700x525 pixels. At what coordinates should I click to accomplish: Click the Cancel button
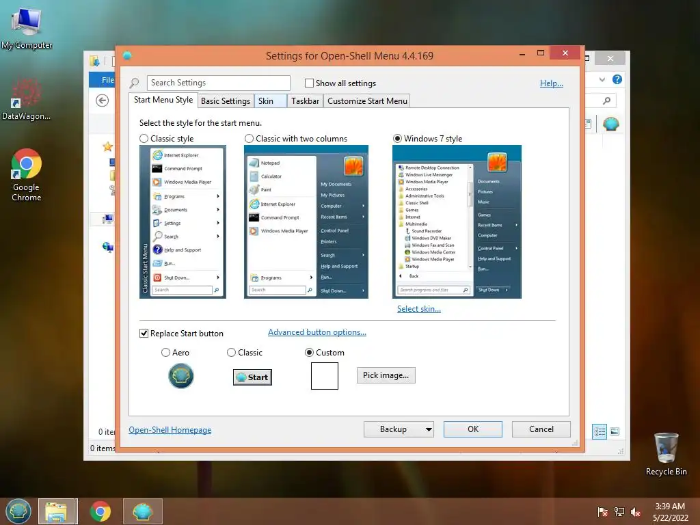[541, 429]
